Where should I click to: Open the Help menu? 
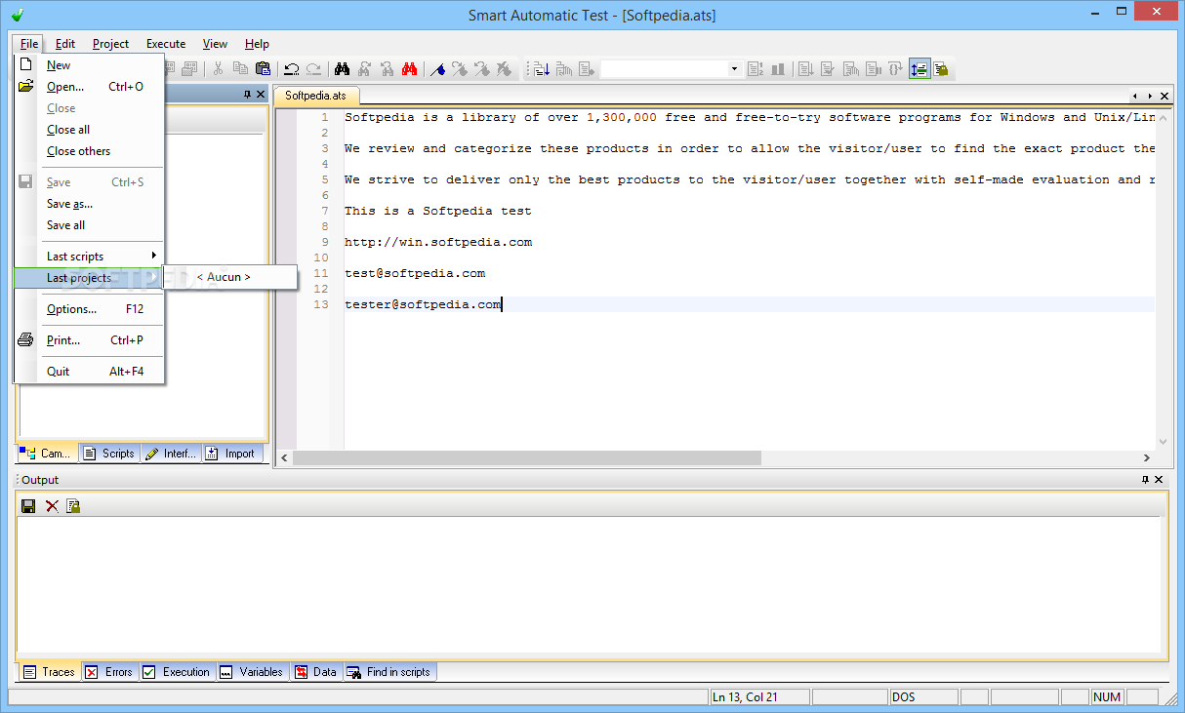257,44
